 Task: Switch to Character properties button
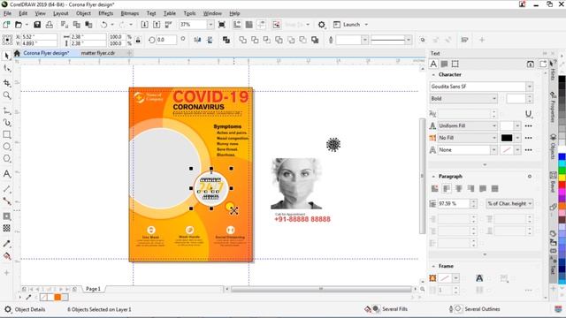coord(433,64)
